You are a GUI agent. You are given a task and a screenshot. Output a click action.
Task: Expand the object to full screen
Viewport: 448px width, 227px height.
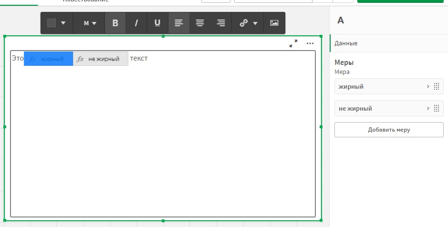coord(293,43)
